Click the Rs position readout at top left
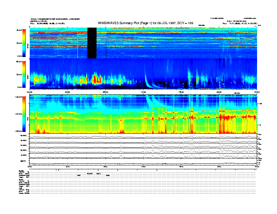 [48, 23]
